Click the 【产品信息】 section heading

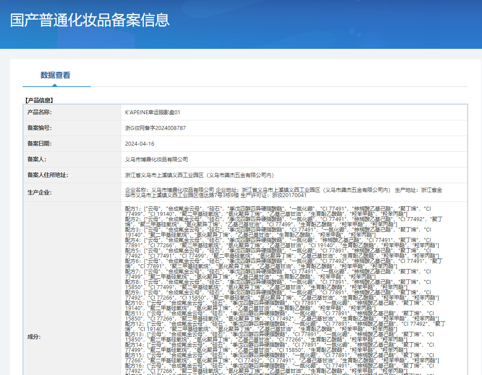[39, 100]
